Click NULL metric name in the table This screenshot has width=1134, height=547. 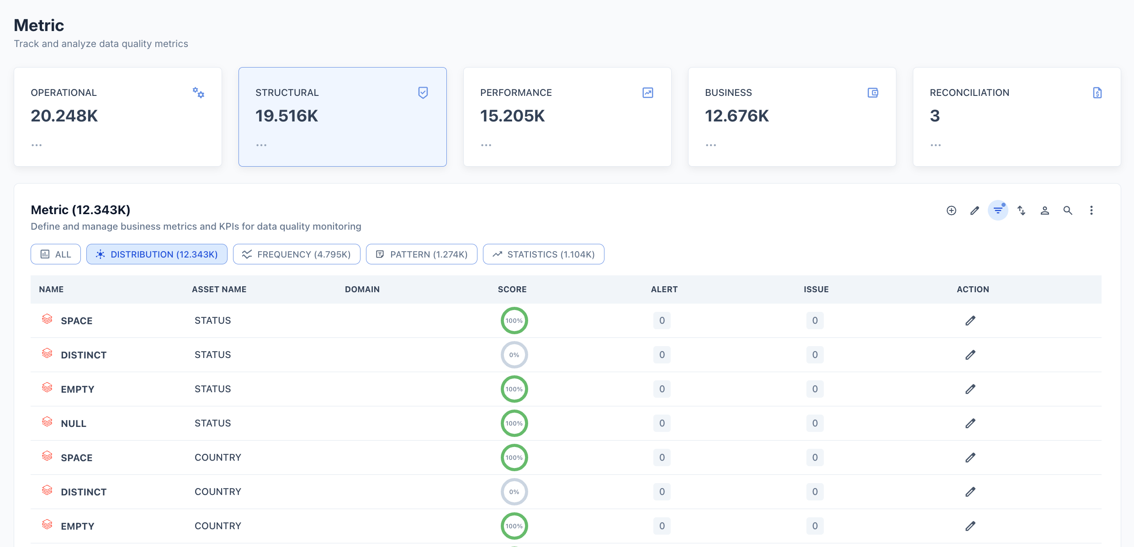click(x=74, y=424)
